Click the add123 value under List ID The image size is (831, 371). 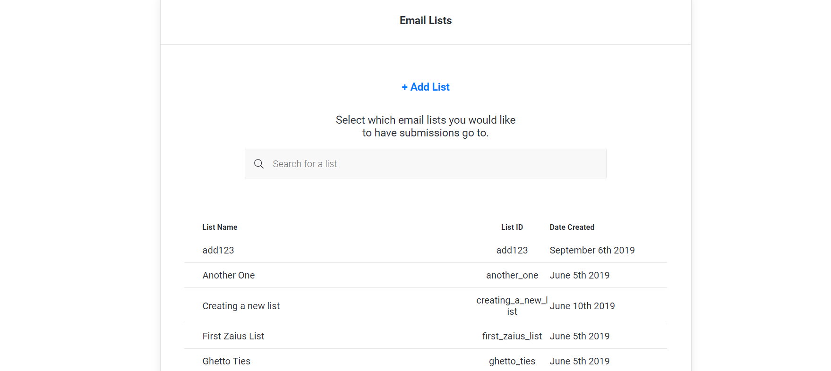coord(512,250)
